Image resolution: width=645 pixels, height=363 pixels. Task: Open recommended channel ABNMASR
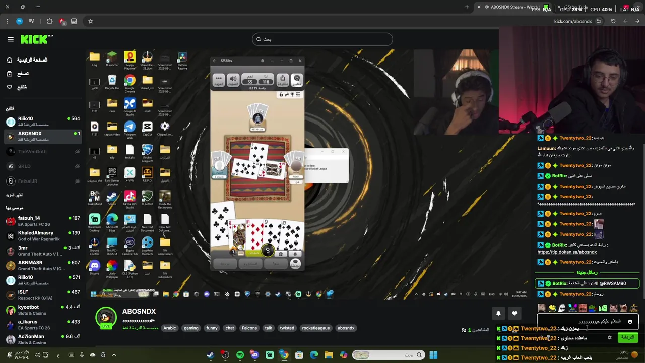[43, 265]
